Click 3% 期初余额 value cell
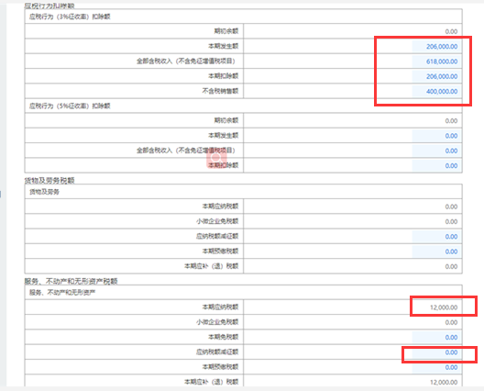This screenshot has height=391, width=484. click(353, 31)
